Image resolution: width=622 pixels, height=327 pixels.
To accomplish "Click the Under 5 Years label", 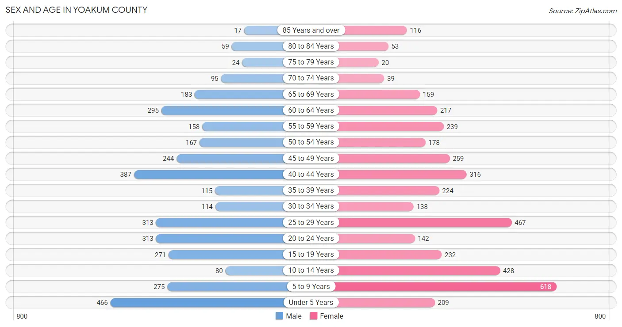I will (x=311, y=302).
